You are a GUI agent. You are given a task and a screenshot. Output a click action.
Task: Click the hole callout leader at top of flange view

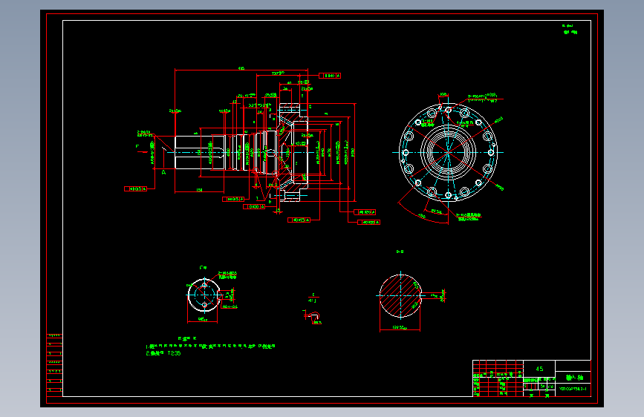click(484, 98)
